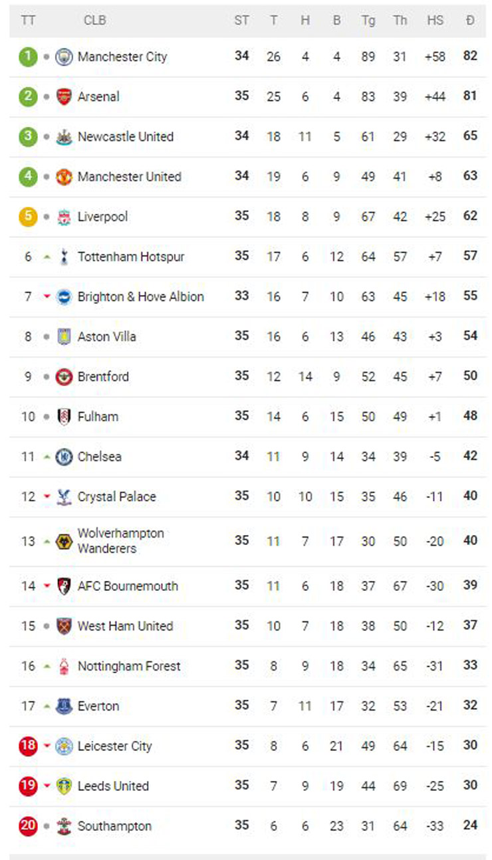This screenshot has height=860, width=492.
Task: Click the green rank 1 badge
Action: 28,57
